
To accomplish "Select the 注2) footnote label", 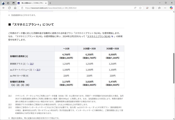I will tap(10, 105).
